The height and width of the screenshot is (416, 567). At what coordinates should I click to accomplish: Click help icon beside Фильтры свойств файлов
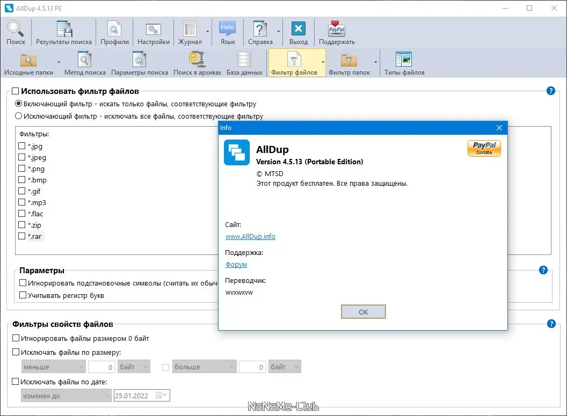551,324
